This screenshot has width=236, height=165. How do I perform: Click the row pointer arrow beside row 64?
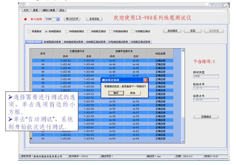tap(31, 138)
